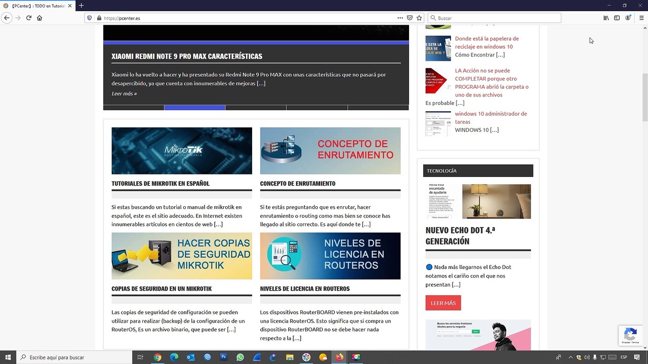648x364 pixels.
Task: Open page actions three-dot menu
Action: [400, 18]
